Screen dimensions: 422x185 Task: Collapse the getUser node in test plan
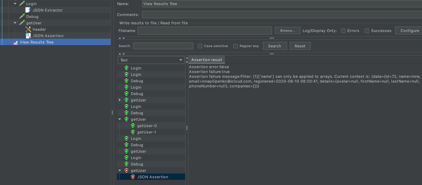click(x=15, y=23)
